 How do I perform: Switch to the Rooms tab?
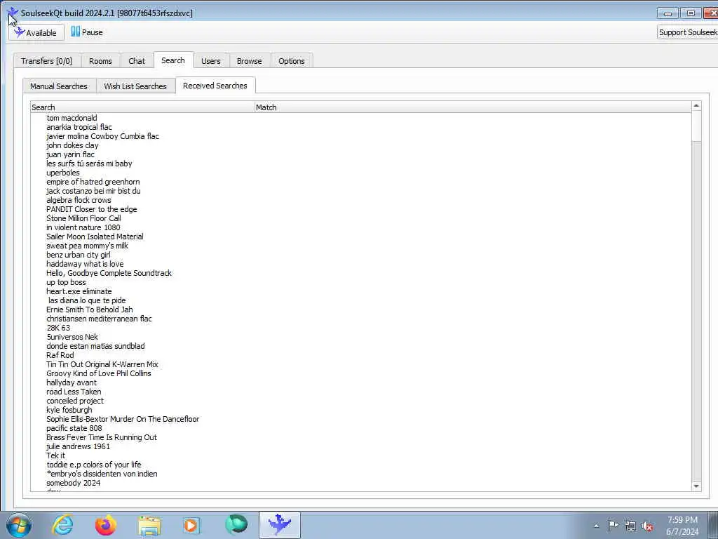click(100, 61)
